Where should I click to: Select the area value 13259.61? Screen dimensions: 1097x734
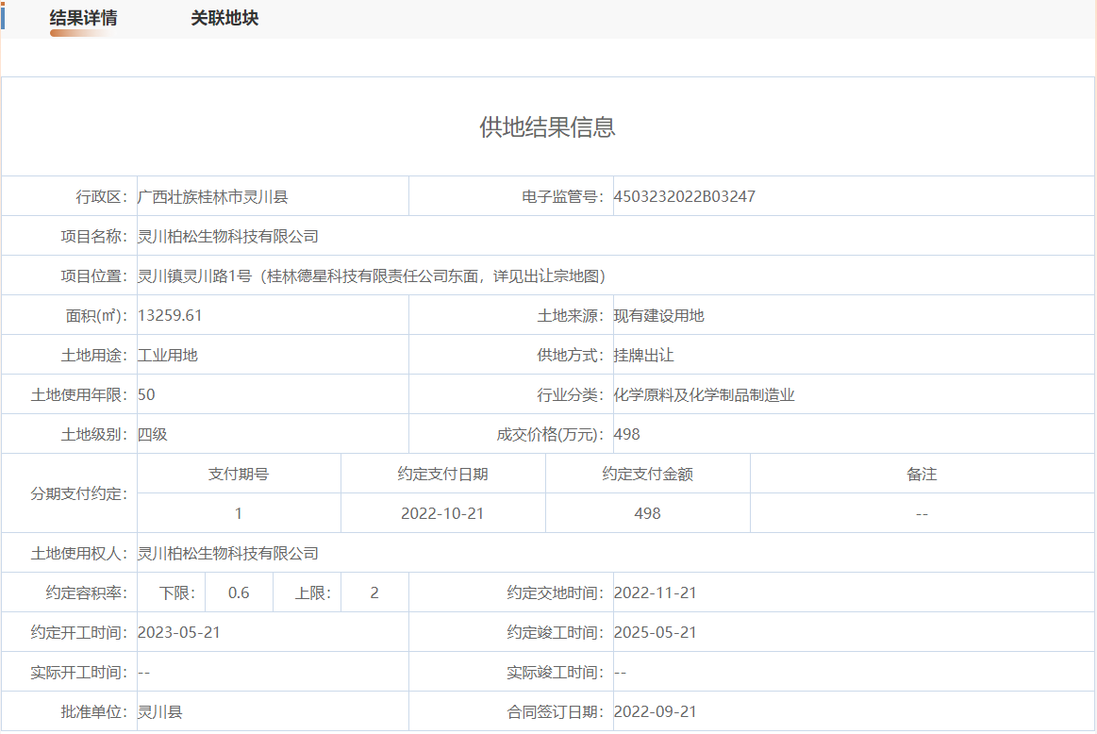click(170, 316)
